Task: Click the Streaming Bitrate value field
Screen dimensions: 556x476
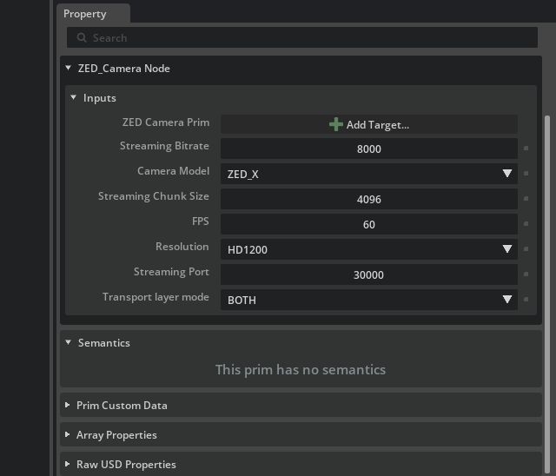Action: tap(368, 149)
